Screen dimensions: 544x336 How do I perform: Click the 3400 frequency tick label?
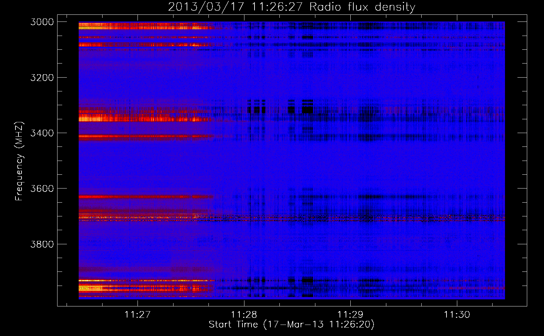point(42,133)
